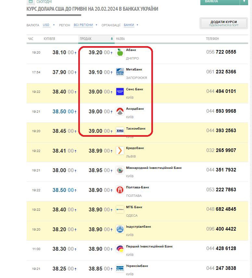Open the Таскомбанк bank name link
Viewport: 252px width, 278px height.
(136, 129)
